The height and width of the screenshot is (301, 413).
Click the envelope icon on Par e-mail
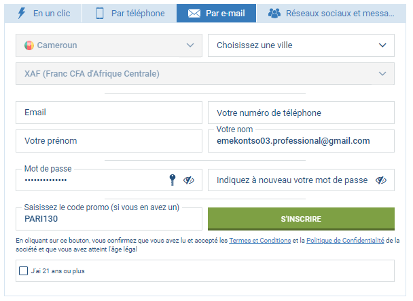click(194, 13)
